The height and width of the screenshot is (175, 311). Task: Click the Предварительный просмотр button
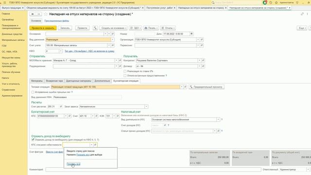(x=207, y=87)
